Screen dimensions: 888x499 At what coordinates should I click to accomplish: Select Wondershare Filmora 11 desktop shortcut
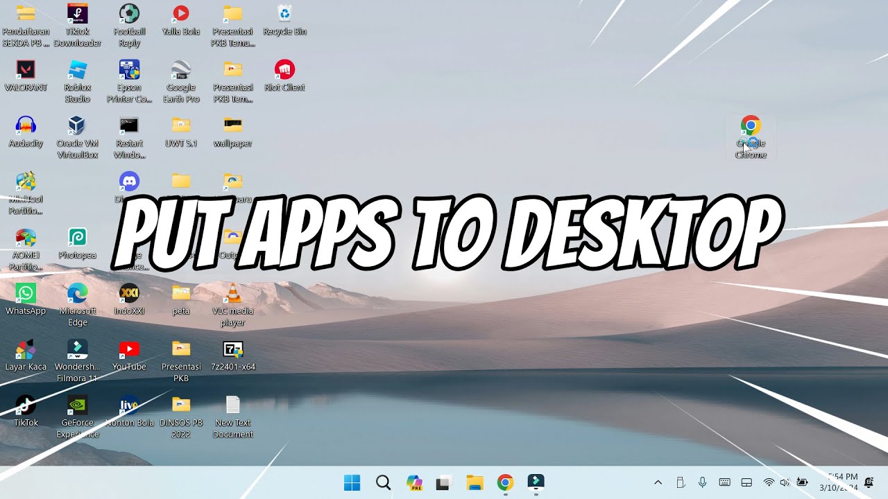click(77, 361)
